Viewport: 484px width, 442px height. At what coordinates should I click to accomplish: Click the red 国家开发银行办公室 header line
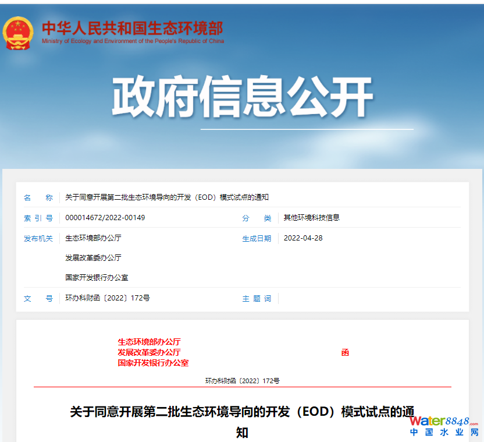[153, 363]
